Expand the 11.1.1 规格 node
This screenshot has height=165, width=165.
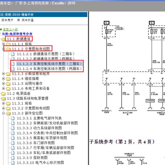[3, 44]
